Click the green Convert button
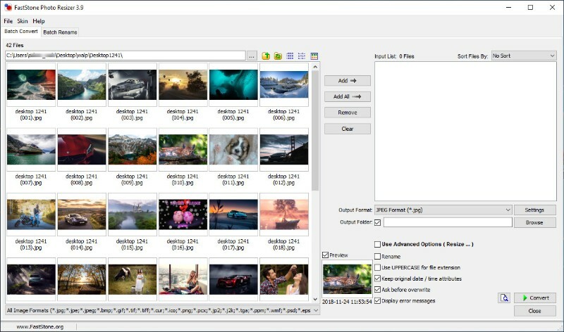The image size is (564, 332). pos(534,298)
